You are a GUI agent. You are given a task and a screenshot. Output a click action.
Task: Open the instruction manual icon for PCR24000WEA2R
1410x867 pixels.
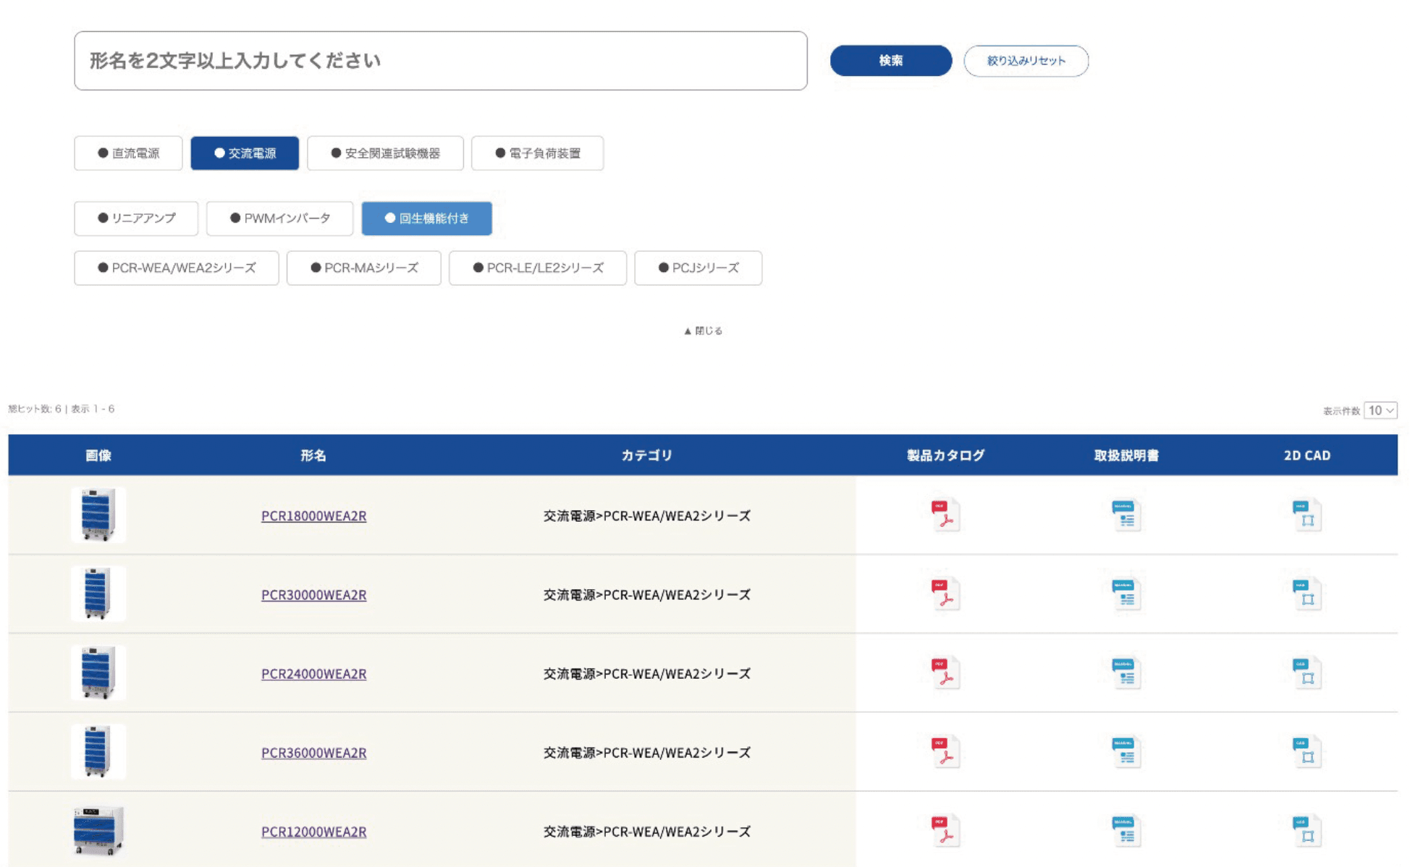pos(1125,673)
